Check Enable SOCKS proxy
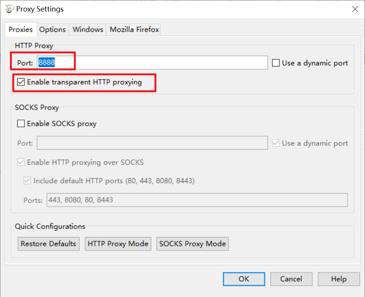 click(21, 123)
